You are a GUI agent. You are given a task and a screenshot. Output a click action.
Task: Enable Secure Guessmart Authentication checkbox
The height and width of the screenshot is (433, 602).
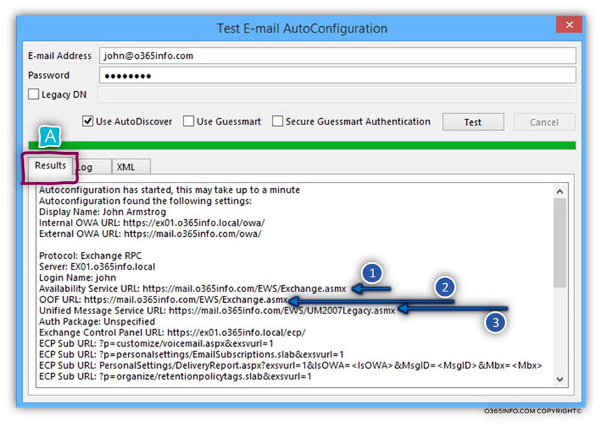277,121
